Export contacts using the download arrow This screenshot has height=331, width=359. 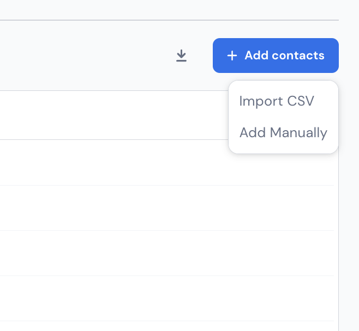181,56
